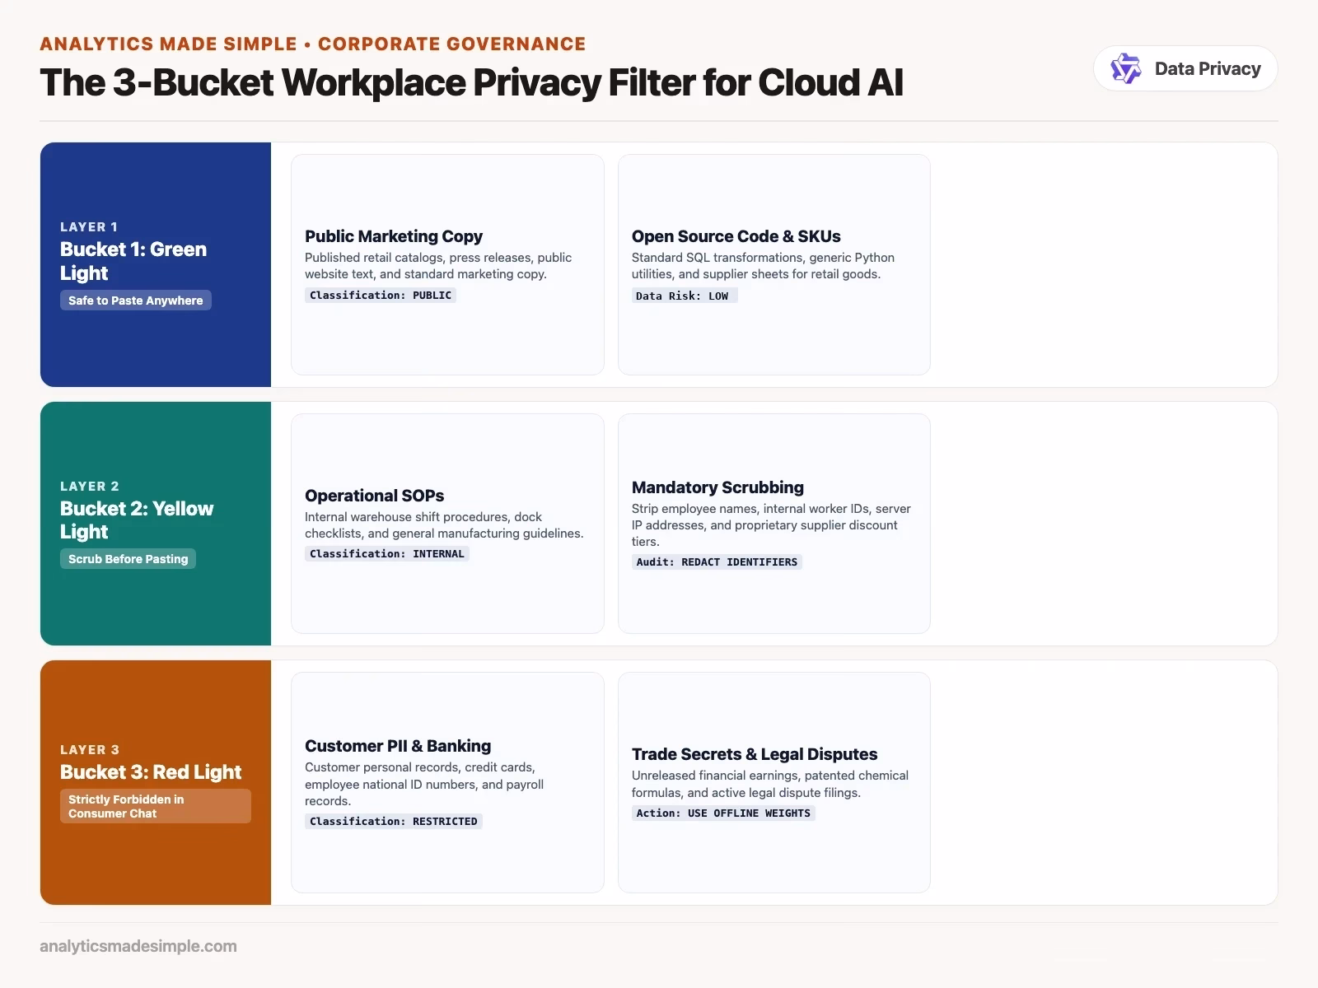
Task: Click the "Scrub Before Pasting" tag
Action: [x=128, y=559]
